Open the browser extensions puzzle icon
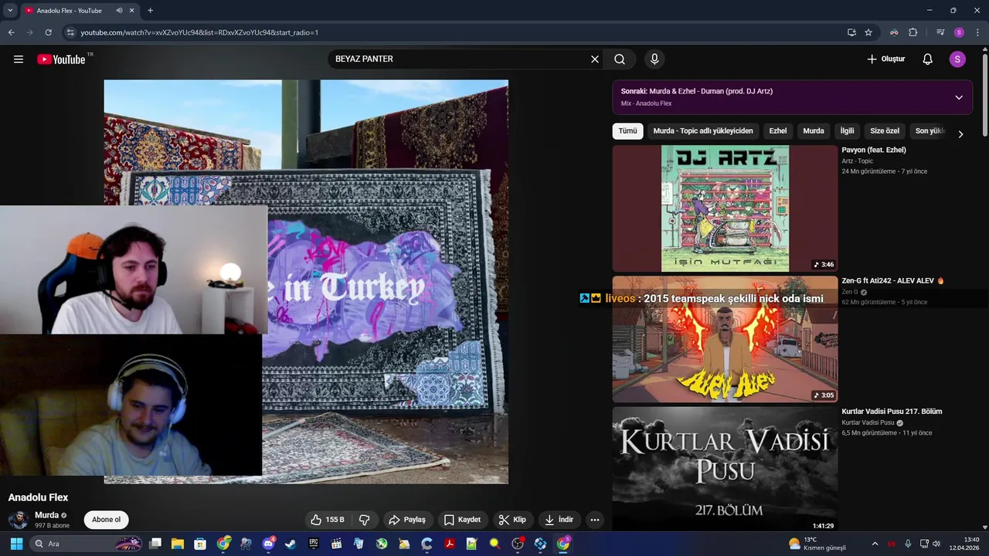The height and width of the screenshot is (556, 989). [913, 32]
